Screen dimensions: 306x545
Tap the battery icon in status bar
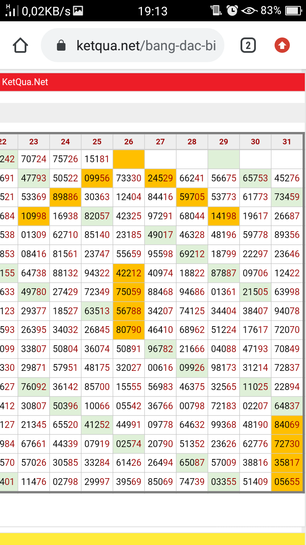tap(293, 11)
